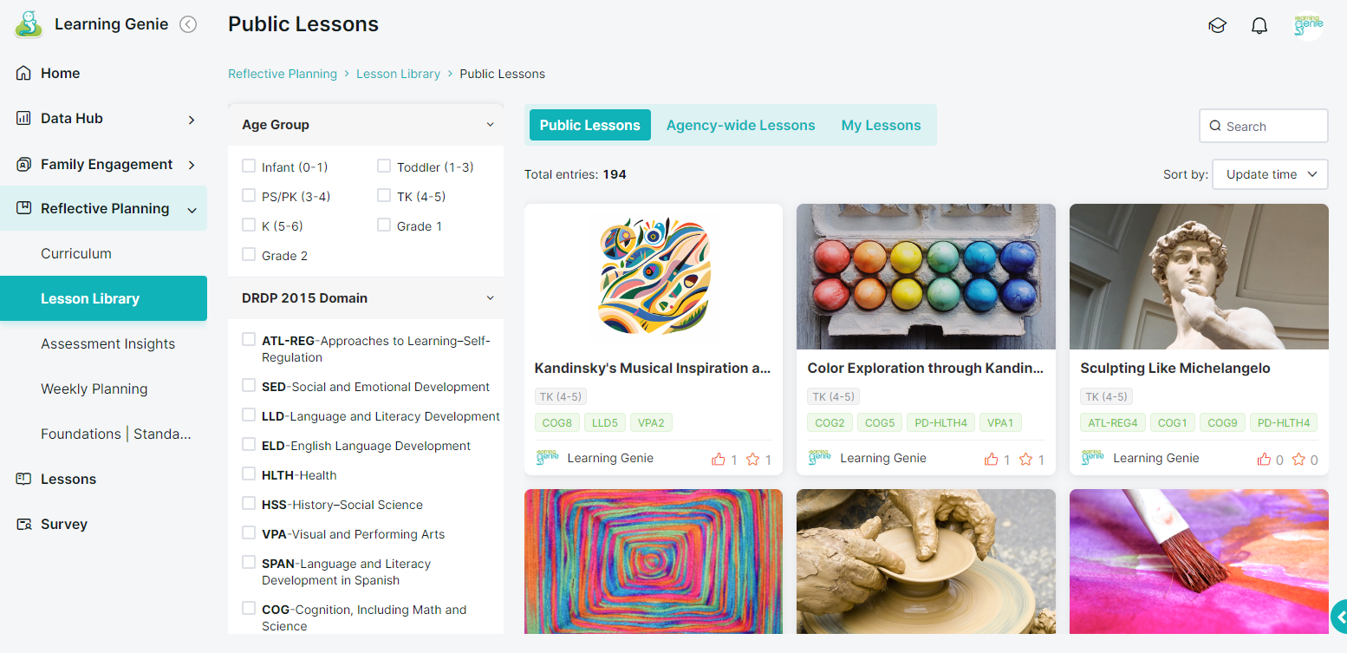Collapse sidebar using the arrow icon
The width and height of the screenshot is (1347, 653).
point(188,24)
